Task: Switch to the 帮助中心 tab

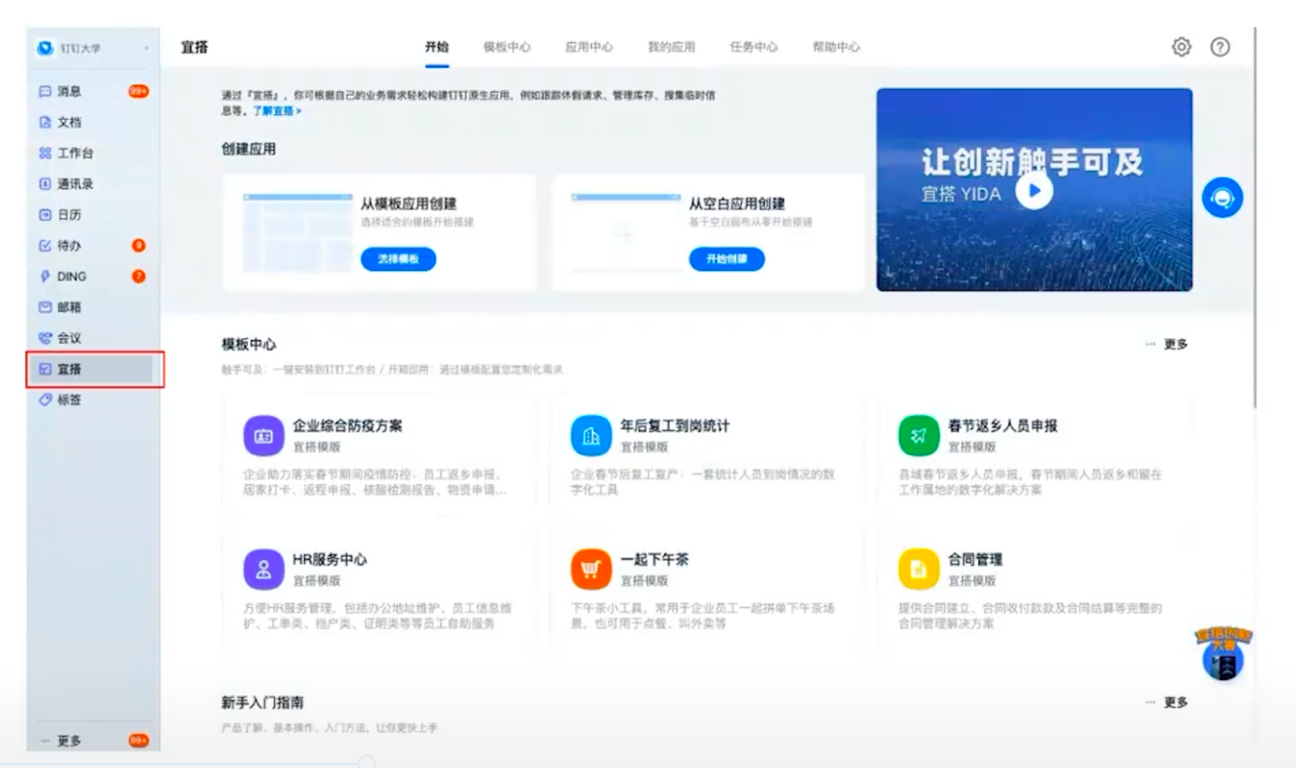Action: pos(836,46)
